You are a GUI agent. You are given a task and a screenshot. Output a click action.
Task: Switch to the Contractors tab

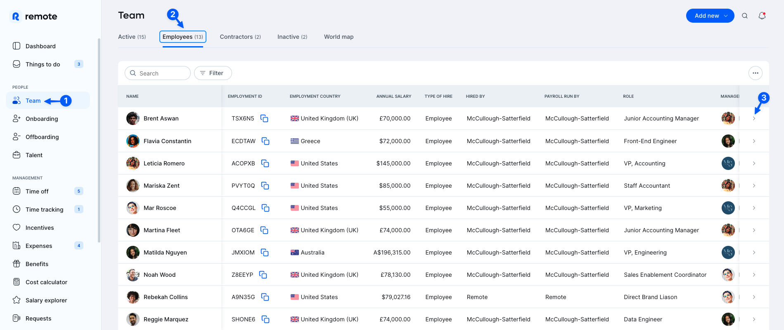(x=240, y=37)
